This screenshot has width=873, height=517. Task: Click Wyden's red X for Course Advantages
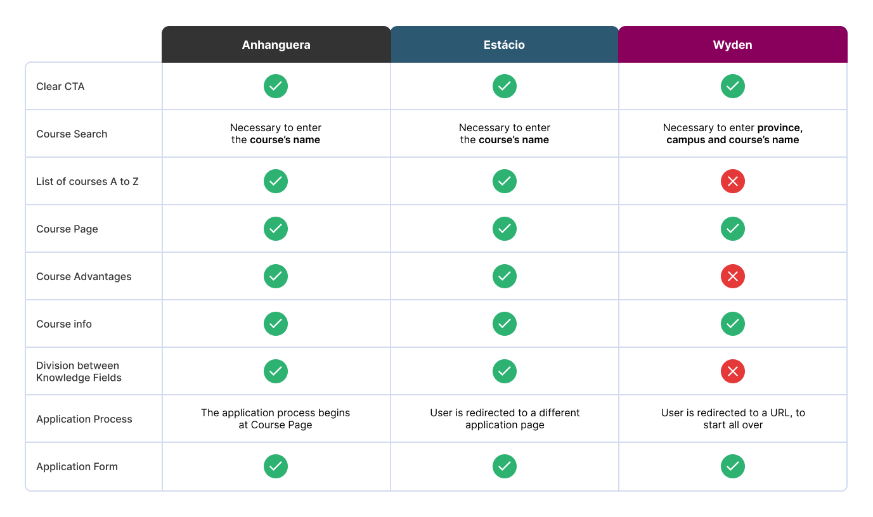[x=732, y=276]
